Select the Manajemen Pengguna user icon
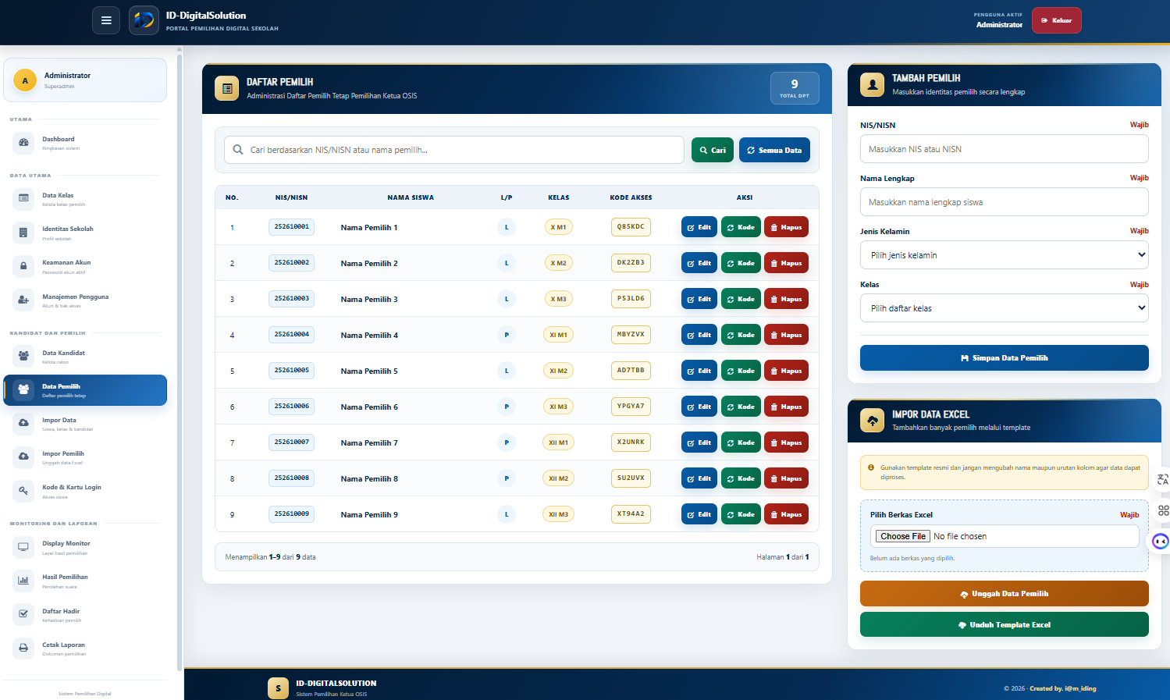The width and height of the screenshot is (1170, 700). pos(23,300)
